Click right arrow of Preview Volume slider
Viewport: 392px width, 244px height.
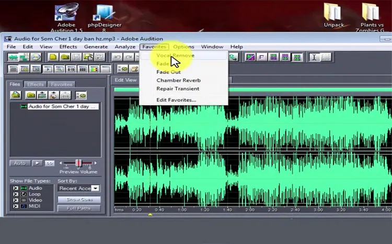click(x=96, y=163)
